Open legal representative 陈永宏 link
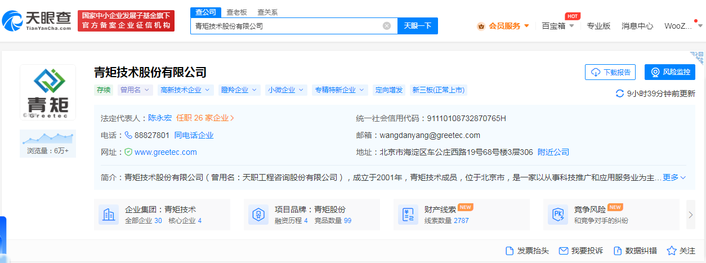This screenshot has width=706, height=263. 160,118
